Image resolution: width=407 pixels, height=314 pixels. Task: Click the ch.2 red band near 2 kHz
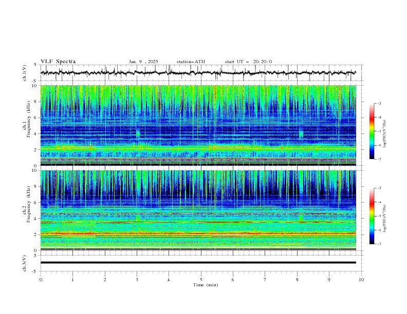[198, 233]
